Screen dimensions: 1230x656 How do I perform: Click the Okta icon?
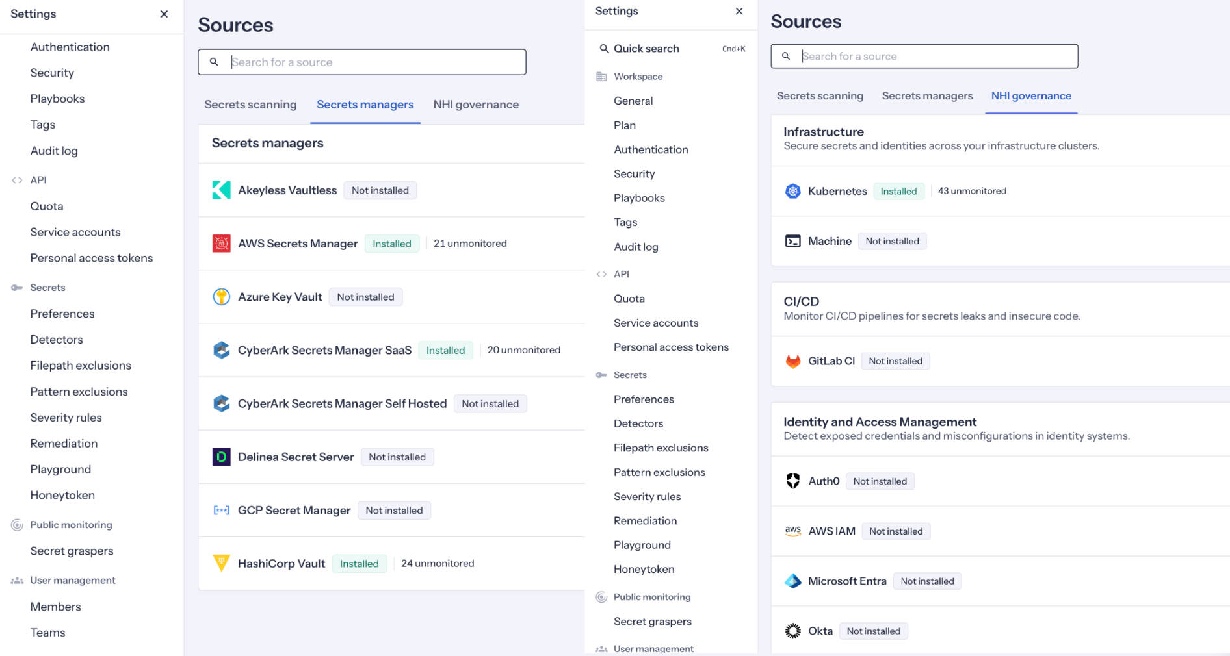(792, 631)
